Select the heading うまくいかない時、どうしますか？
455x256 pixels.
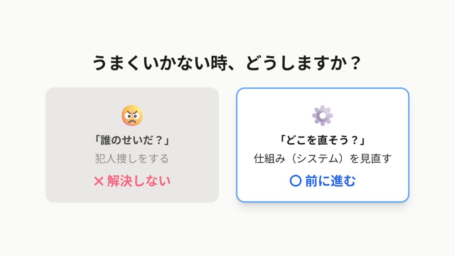tap(227, 63)
